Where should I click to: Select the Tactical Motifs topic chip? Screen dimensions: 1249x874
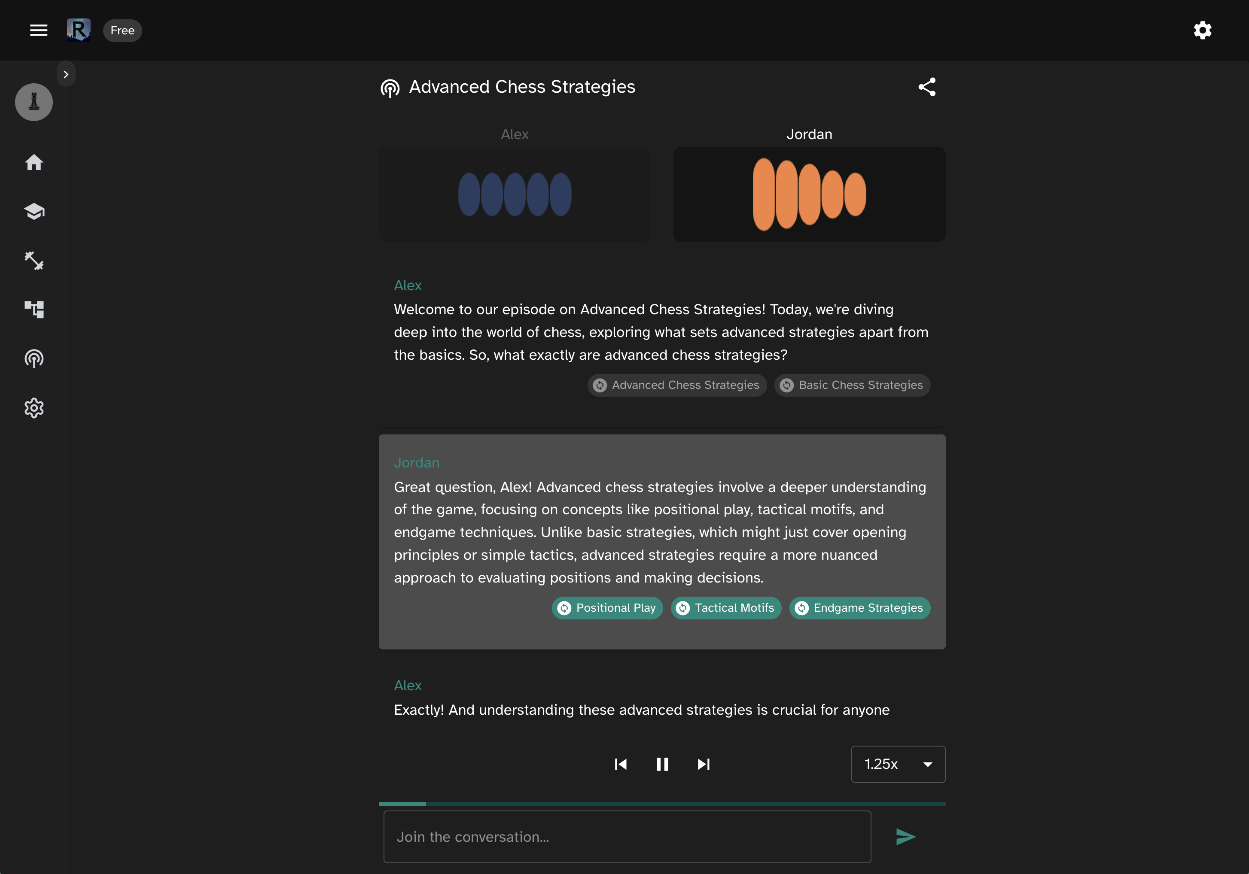coord(726,608)
